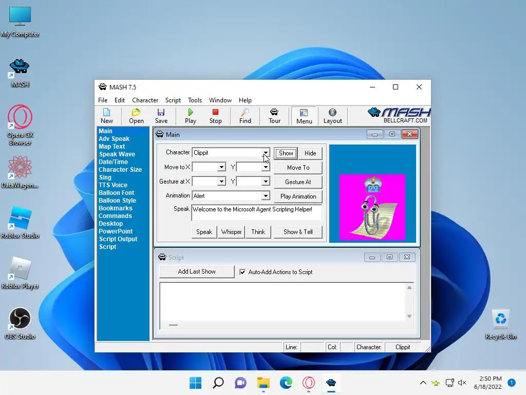Select the DataWagon desktop shortcut

click(x=20, y=172)
